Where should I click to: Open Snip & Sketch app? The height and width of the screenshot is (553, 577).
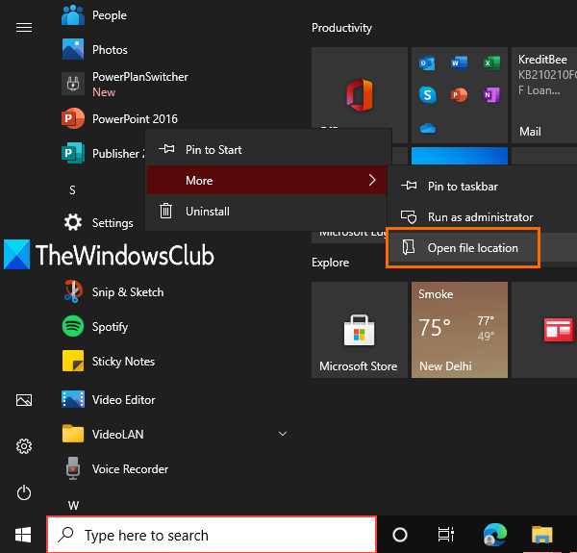[x=127, y=292]
